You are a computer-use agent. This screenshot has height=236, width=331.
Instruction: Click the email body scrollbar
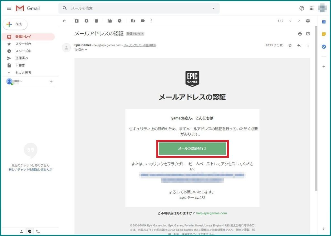click(316, 108)
